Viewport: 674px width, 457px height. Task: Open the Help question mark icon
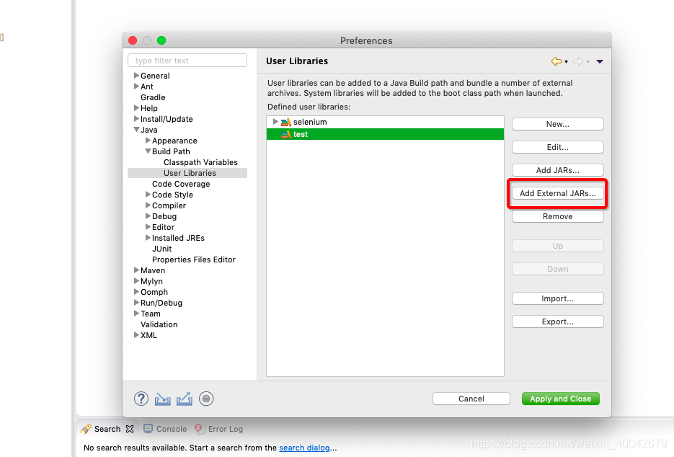[141, 399]
